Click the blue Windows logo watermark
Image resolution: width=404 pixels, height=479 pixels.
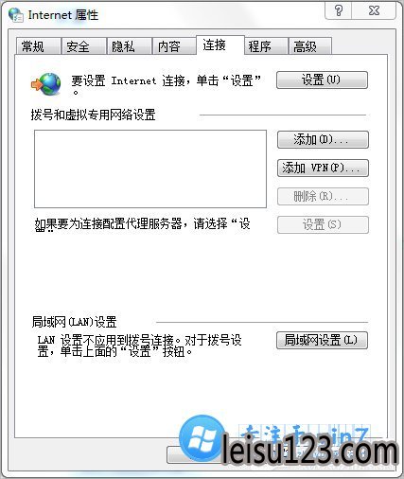tap(202, 438)
